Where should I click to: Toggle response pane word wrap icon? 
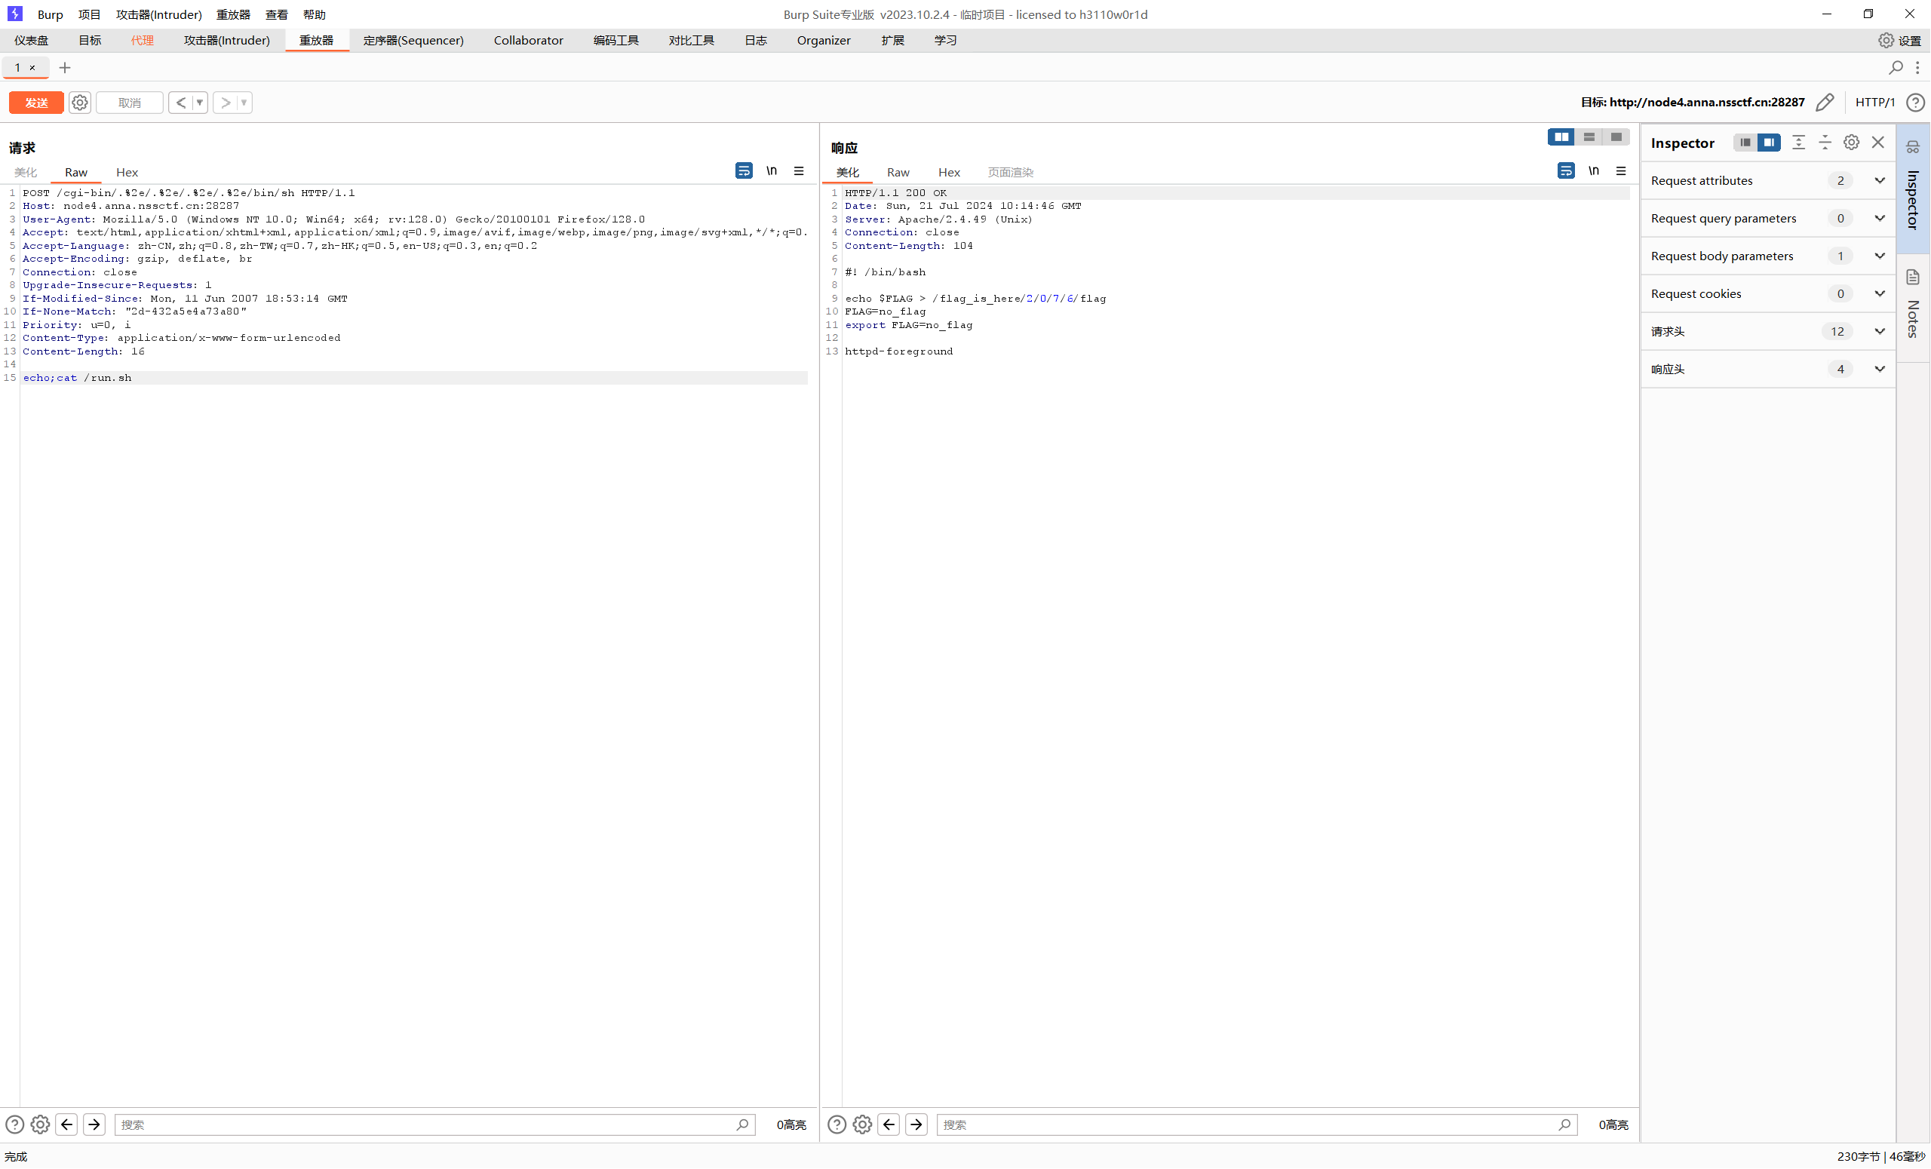[1565, 170]
